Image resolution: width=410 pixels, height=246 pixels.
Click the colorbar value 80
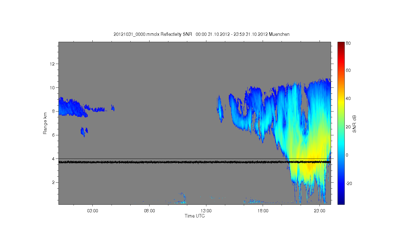click(348, 43)
